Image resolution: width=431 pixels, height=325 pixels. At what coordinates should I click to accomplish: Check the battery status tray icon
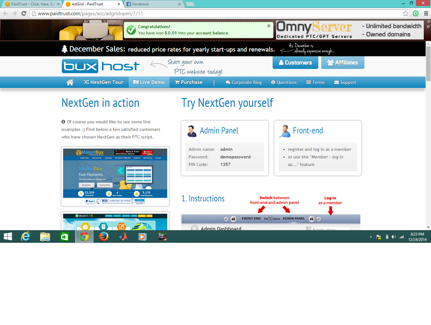[x=387, y=237]
